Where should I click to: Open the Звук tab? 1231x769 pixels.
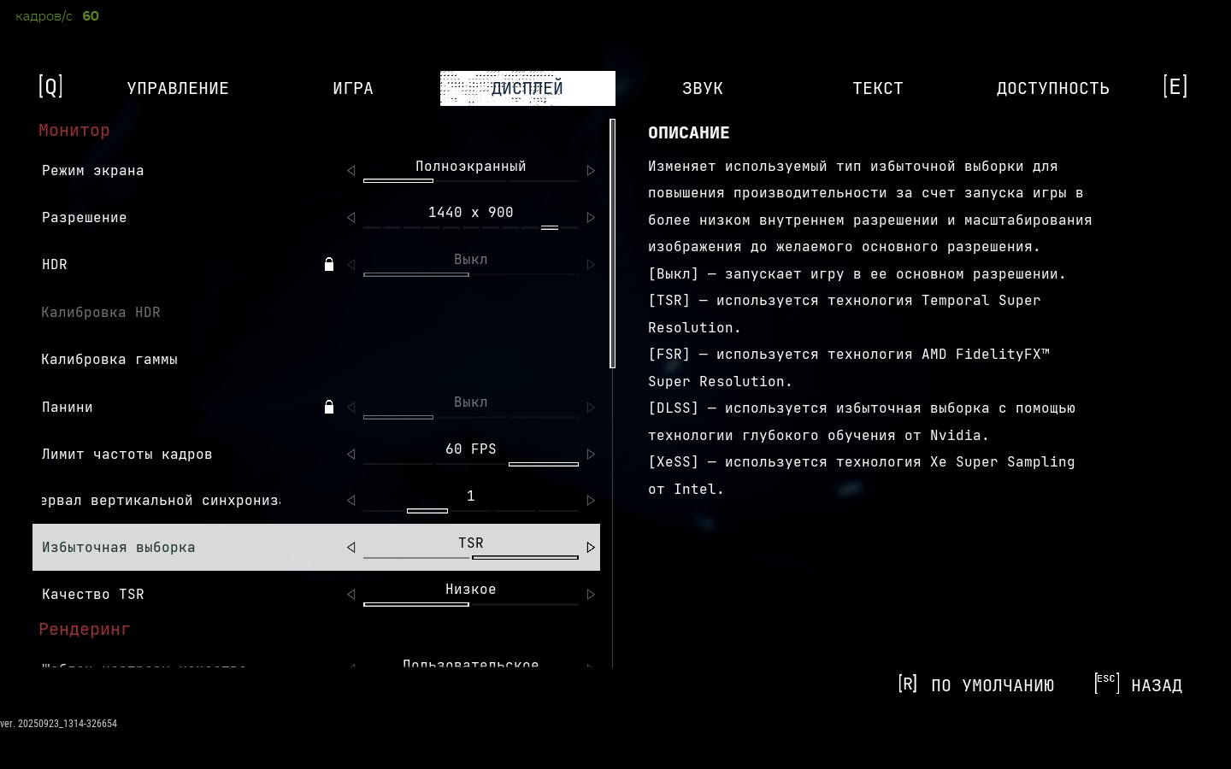click(703, 88)
